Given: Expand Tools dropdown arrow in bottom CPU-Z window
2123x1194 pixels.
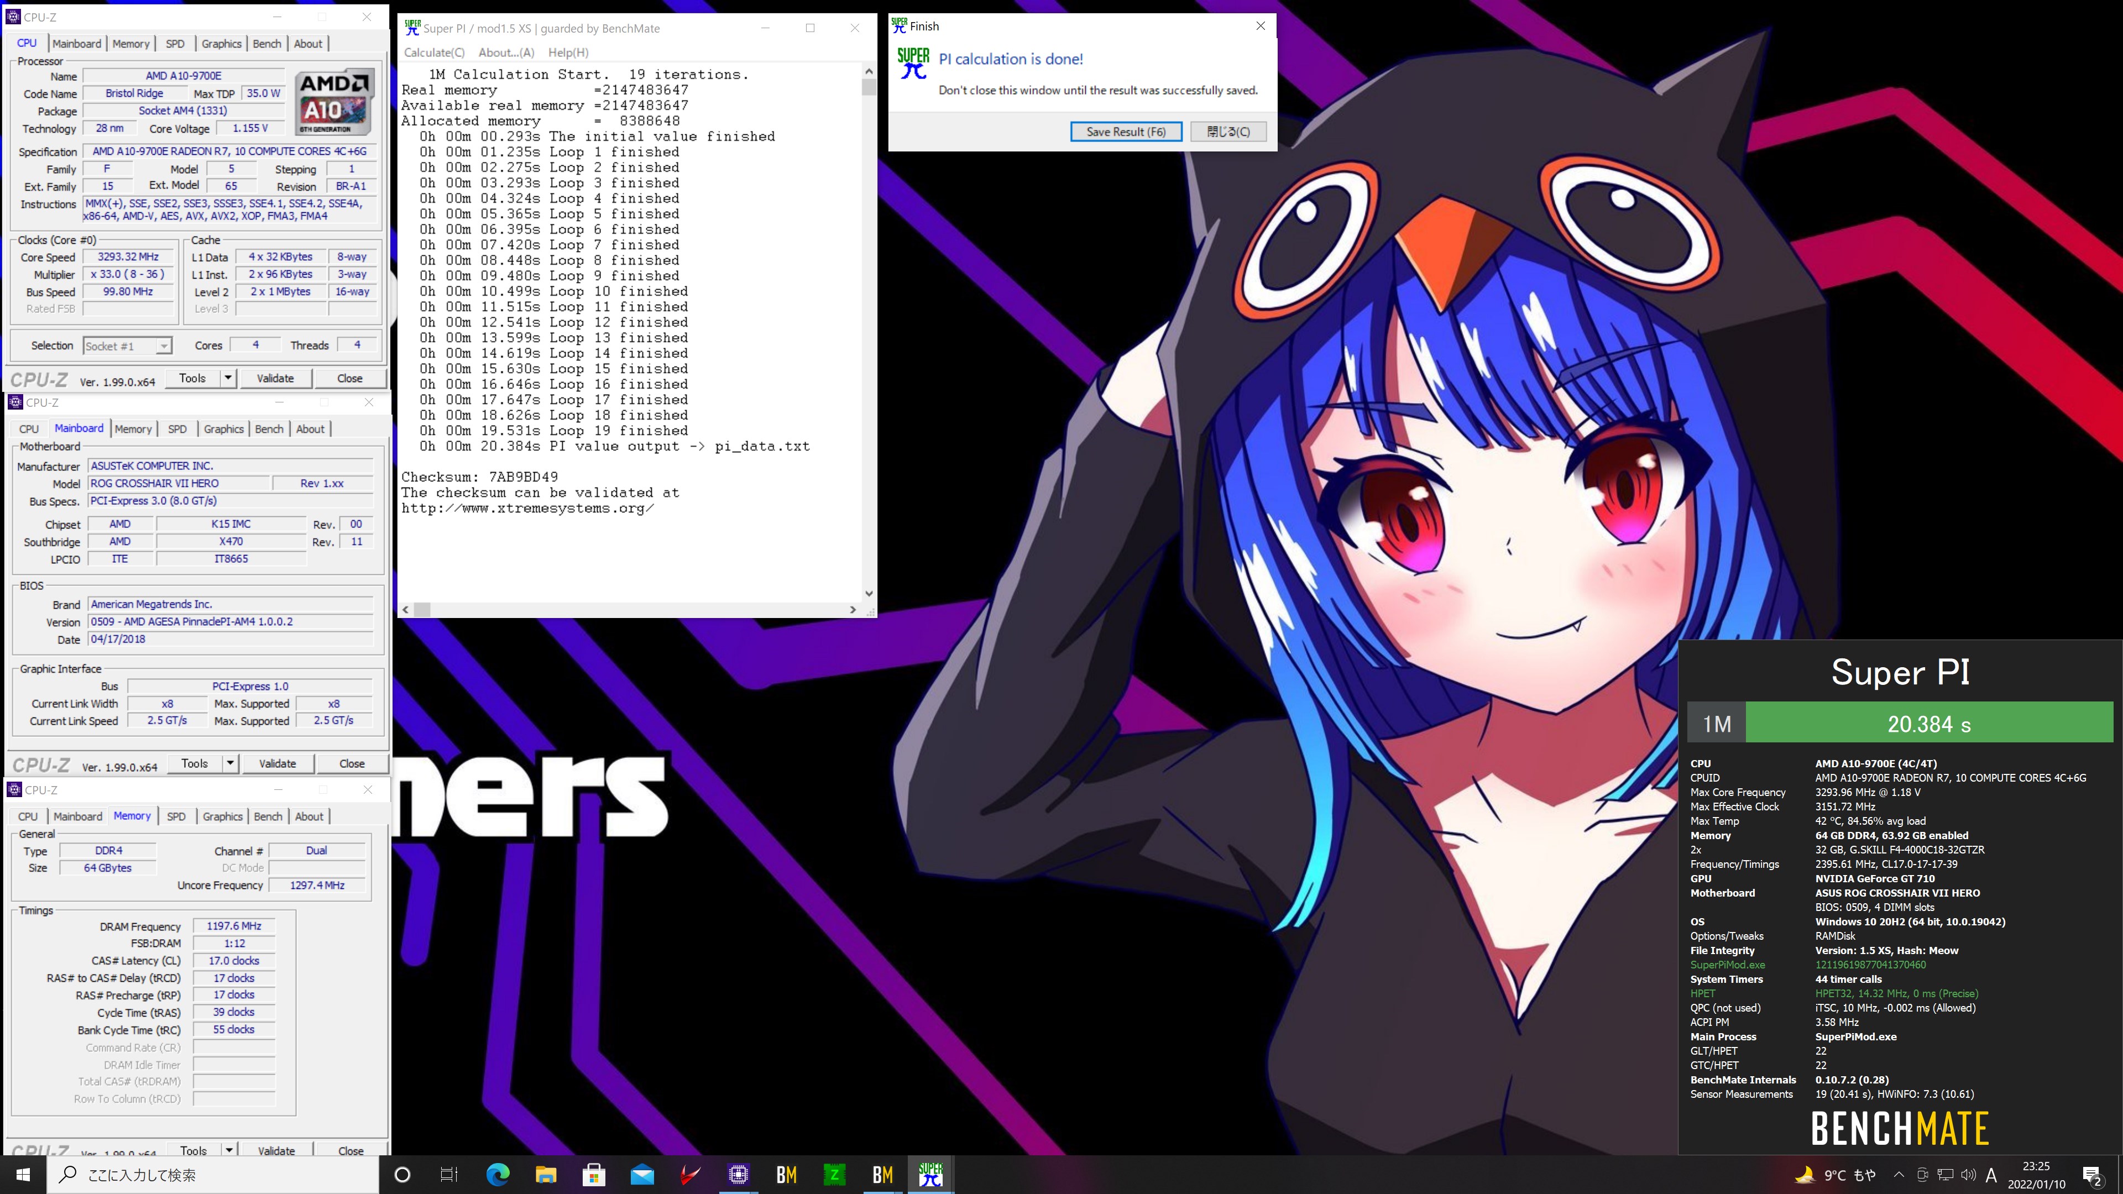Looking at the screenshot, I should (x=229, y=1150).
